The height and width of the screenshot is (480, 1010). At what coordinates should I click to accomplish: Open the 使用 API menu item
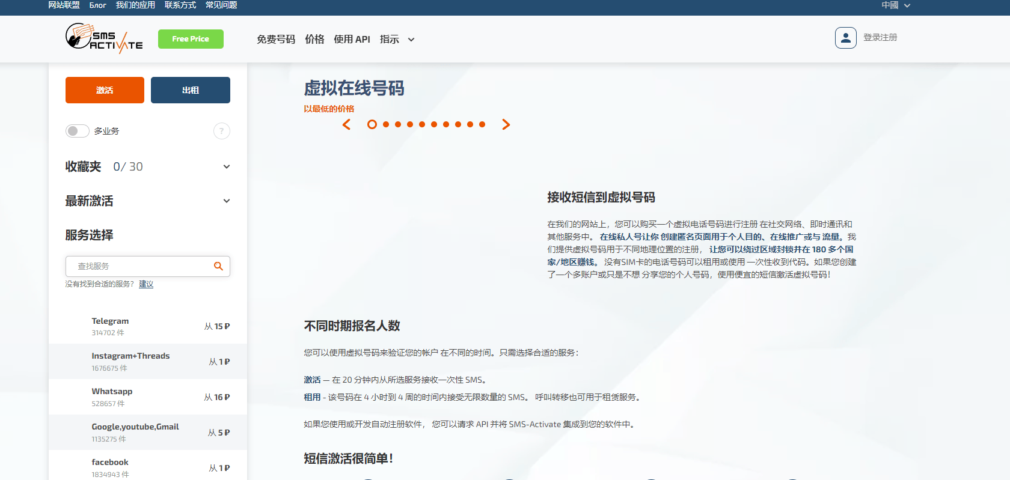tap(352, 40)
